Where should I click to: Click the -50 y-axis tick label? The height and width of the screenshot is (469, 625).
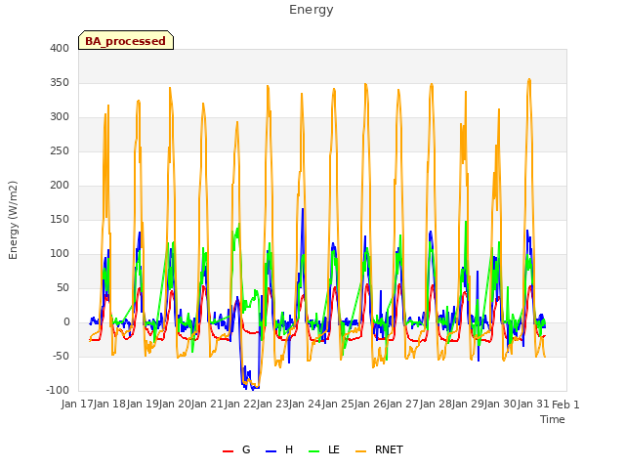tap(61, 356)
